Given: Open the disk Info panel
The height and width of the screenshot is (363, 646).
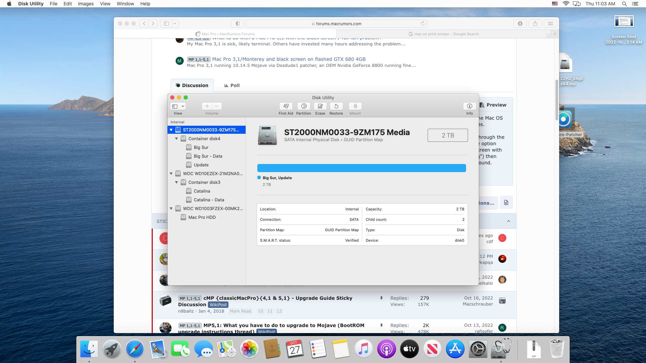Looking at the screenshot, I should click(469, 106).
